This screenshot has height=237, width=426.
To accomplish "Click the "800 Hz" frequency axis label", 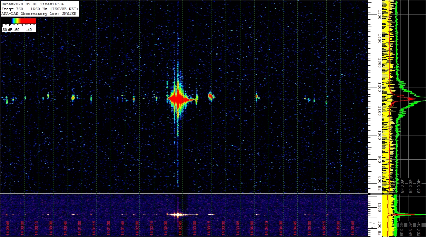I will [x=379, y=183].
